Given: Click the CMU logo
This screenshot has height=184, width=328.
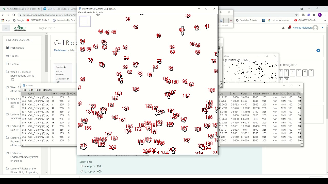Looking at the screenshot, I should click(x=20, y=28).
